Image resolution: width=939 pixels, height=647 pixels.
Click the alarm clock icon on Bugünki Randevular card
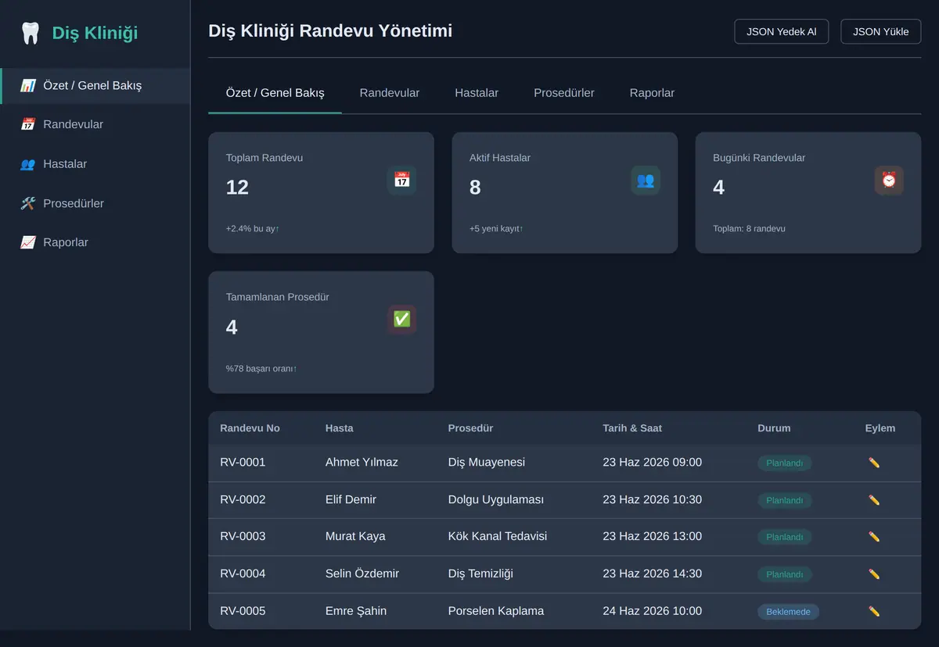coord(889,180)
